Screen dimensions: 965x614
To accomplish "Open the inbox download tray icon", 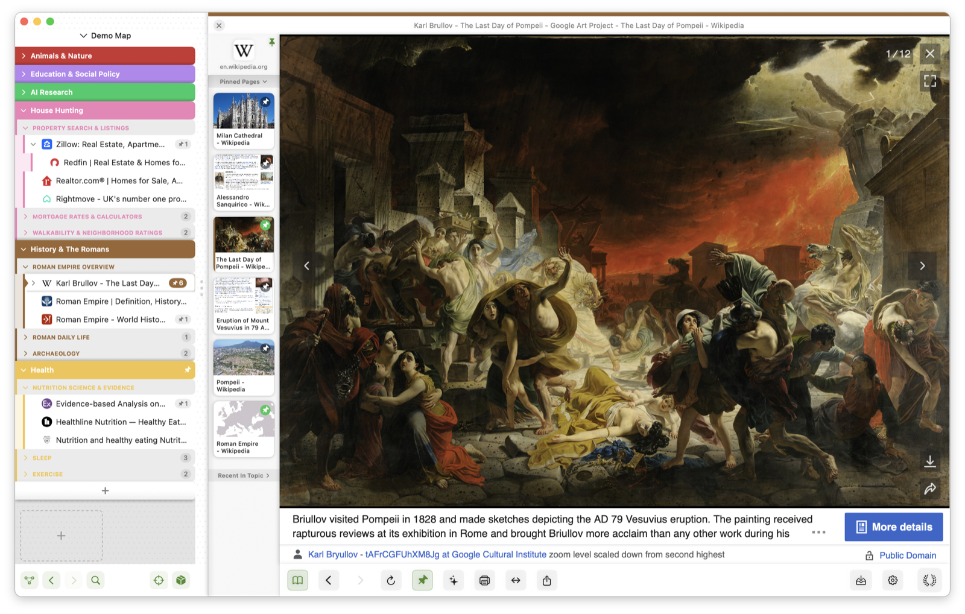I will [861, 580].
